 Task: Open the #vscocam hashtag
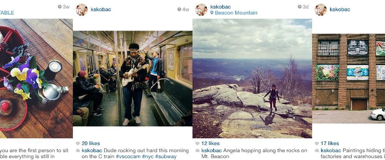coord(128,156)
